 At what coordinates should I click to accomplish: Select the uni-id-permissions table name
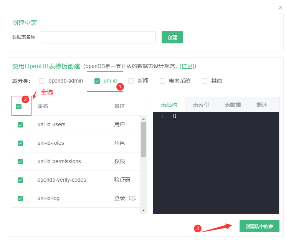[59, 161]
